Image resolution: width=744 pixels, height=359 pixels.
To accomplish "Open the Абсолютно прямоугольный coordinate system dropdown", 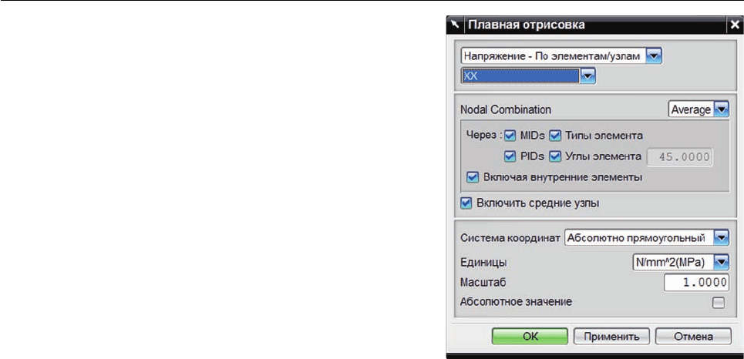I will [x=721, y=237].
